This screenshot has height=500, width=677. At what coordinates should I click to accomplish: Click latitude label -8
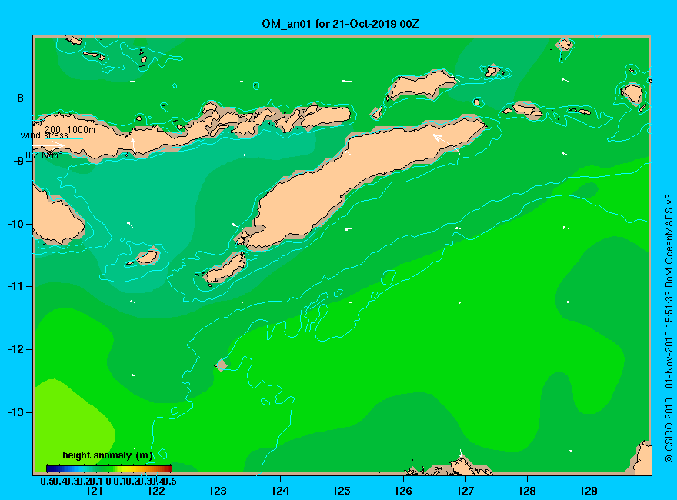coord(18,98)
